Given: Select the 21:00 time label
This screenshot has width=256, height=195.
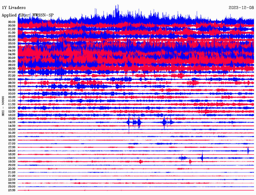Looking at the screenshot, I should tap(11, 172).
